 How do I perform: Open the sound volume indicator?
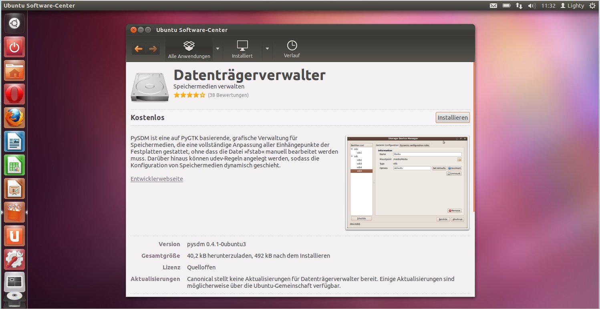pyautogui.click(x=532, y=6)
